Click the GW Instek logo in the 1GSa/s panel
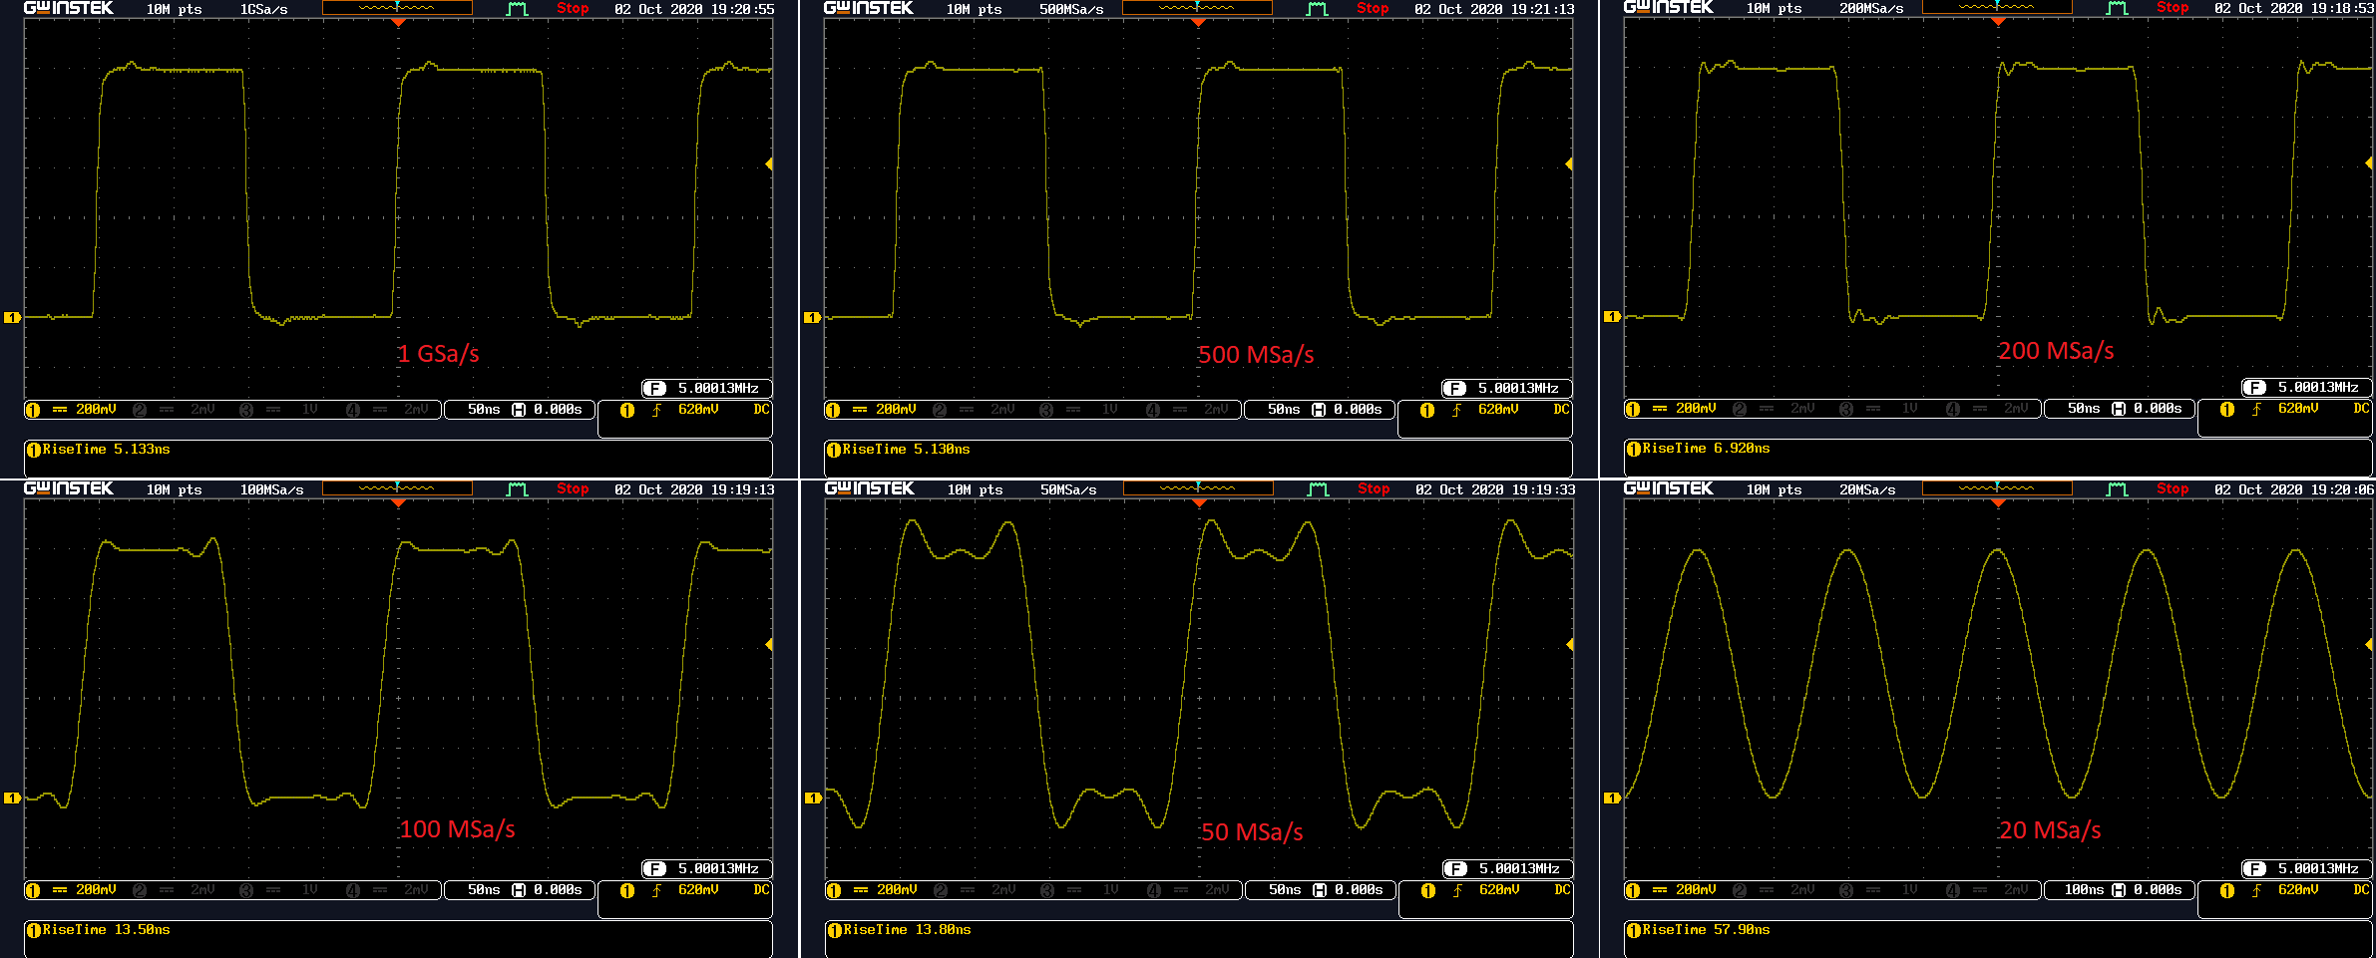Image resolution: width=2376 pixels, height=958 pixels. [68, 8]
